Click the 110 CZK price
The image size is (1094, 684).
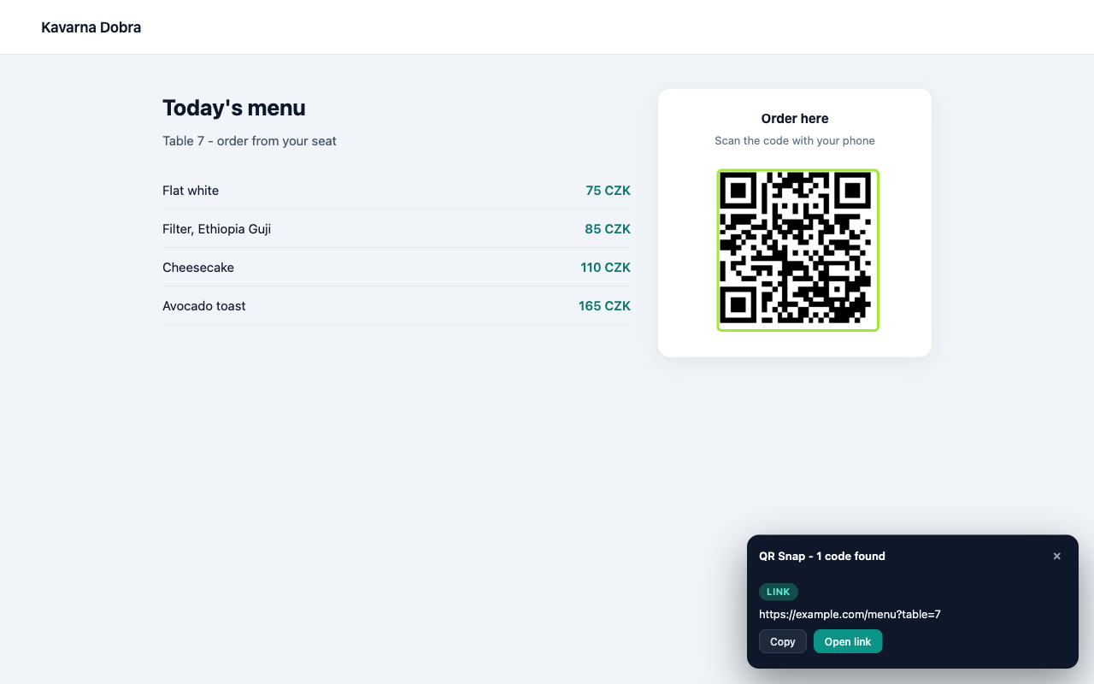coord(605,268)
